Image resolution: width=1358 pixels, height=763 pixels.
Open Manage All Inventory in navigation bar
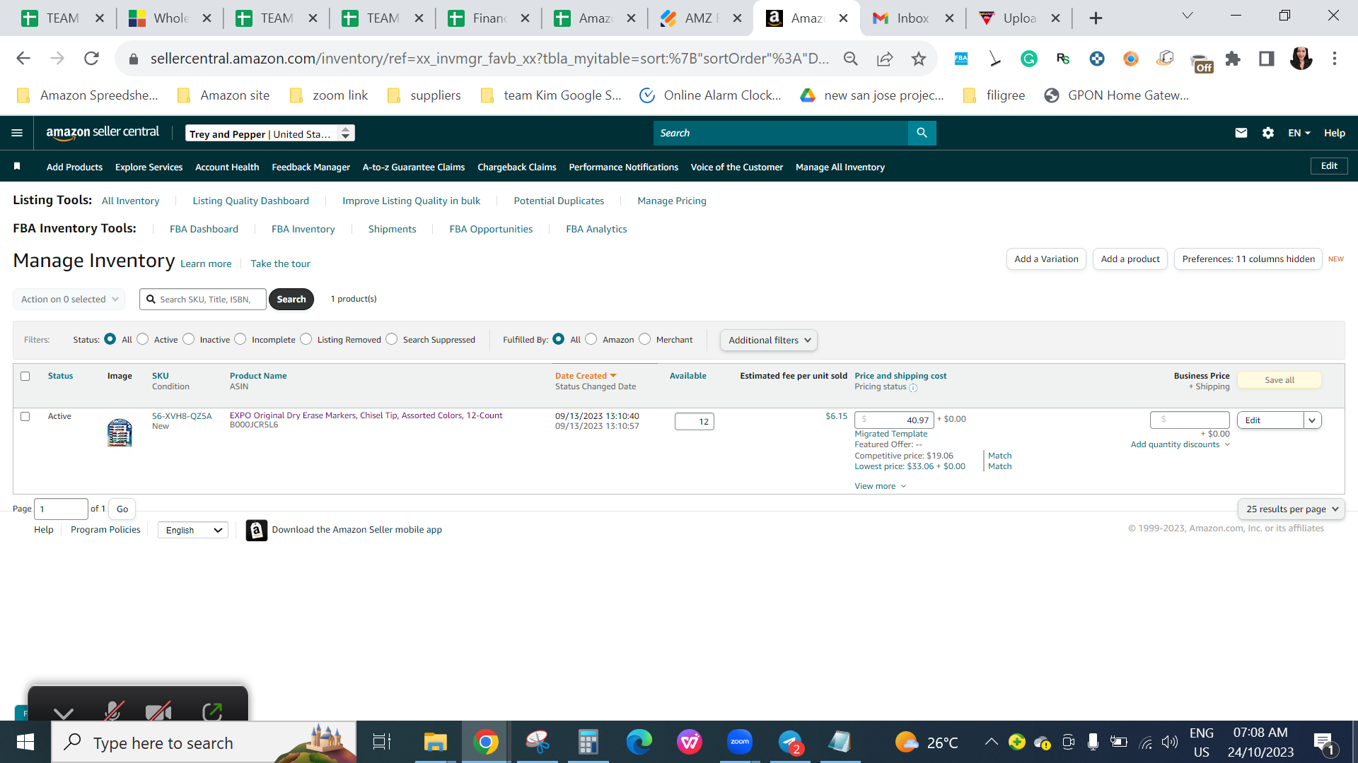click(840, 167)
